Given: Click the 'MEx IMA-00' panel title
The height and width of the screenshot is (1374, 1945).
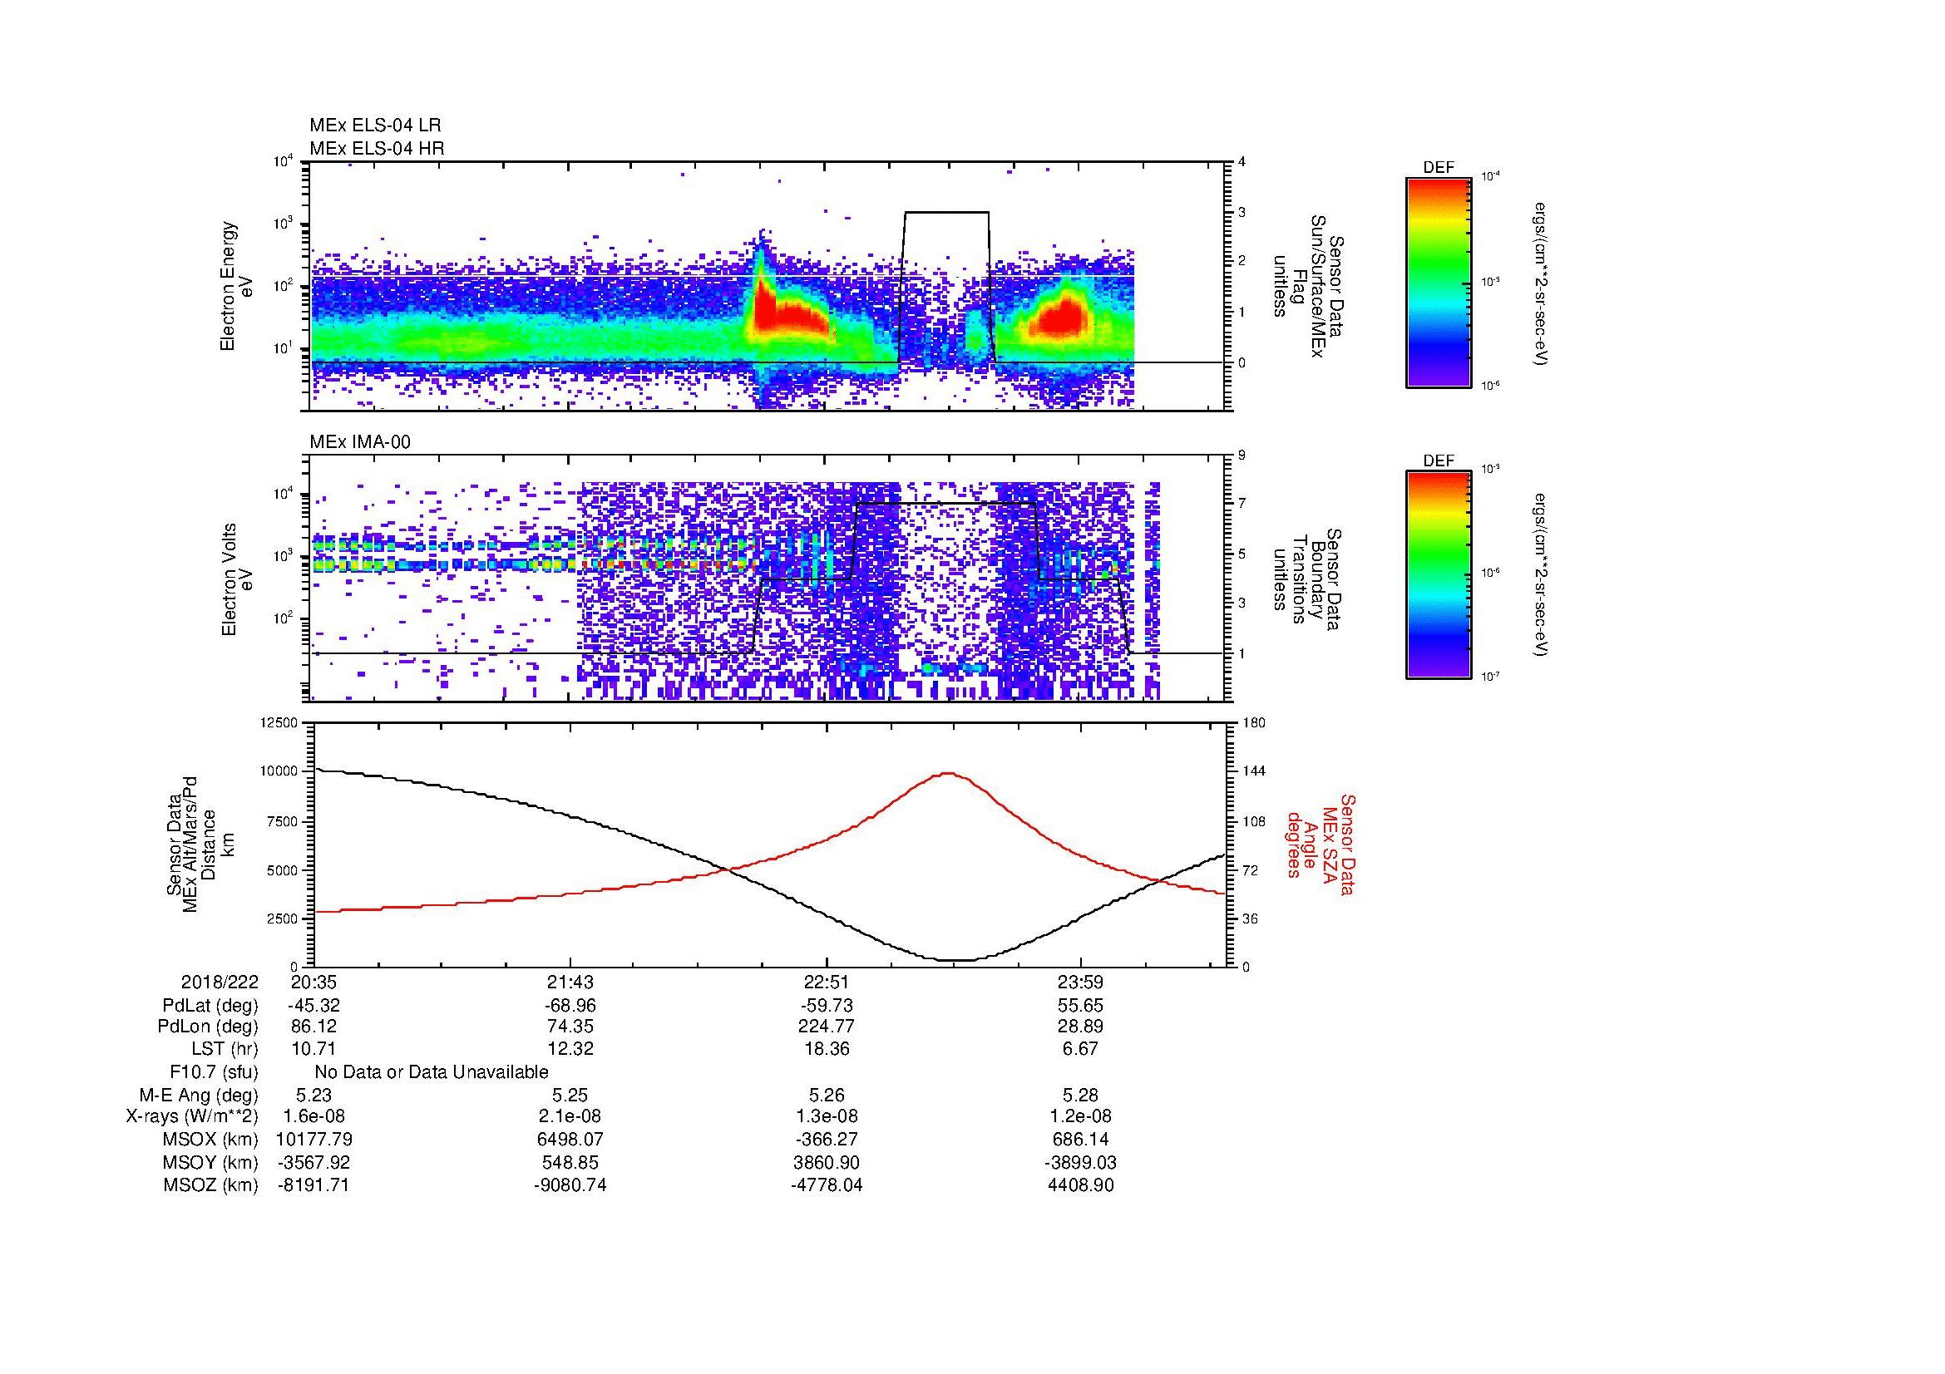Looking at the screenshot, I should pyautogui.click(x=360, y=442).
